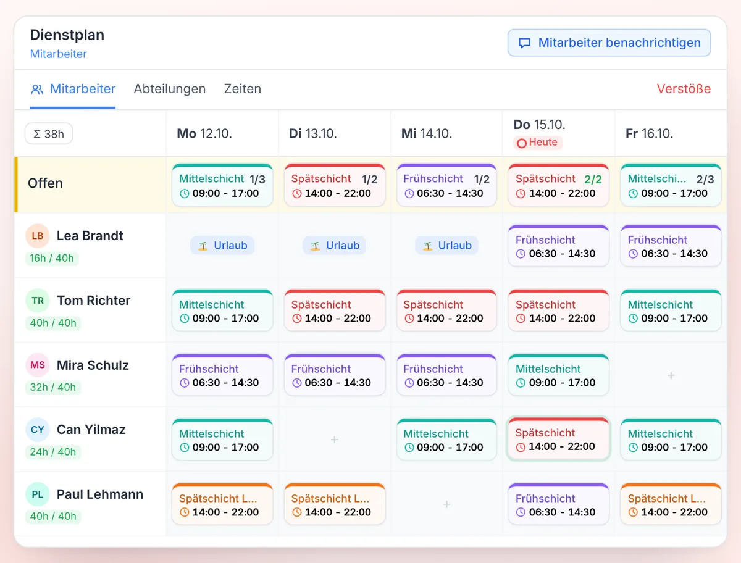Open Tom Richter's Spätschicht on Wednesday
The image size is (741, 563).
click(446, 311)
